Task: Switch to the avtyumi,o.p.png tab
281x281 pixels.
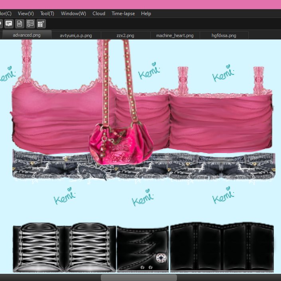Action: [76, 35]
